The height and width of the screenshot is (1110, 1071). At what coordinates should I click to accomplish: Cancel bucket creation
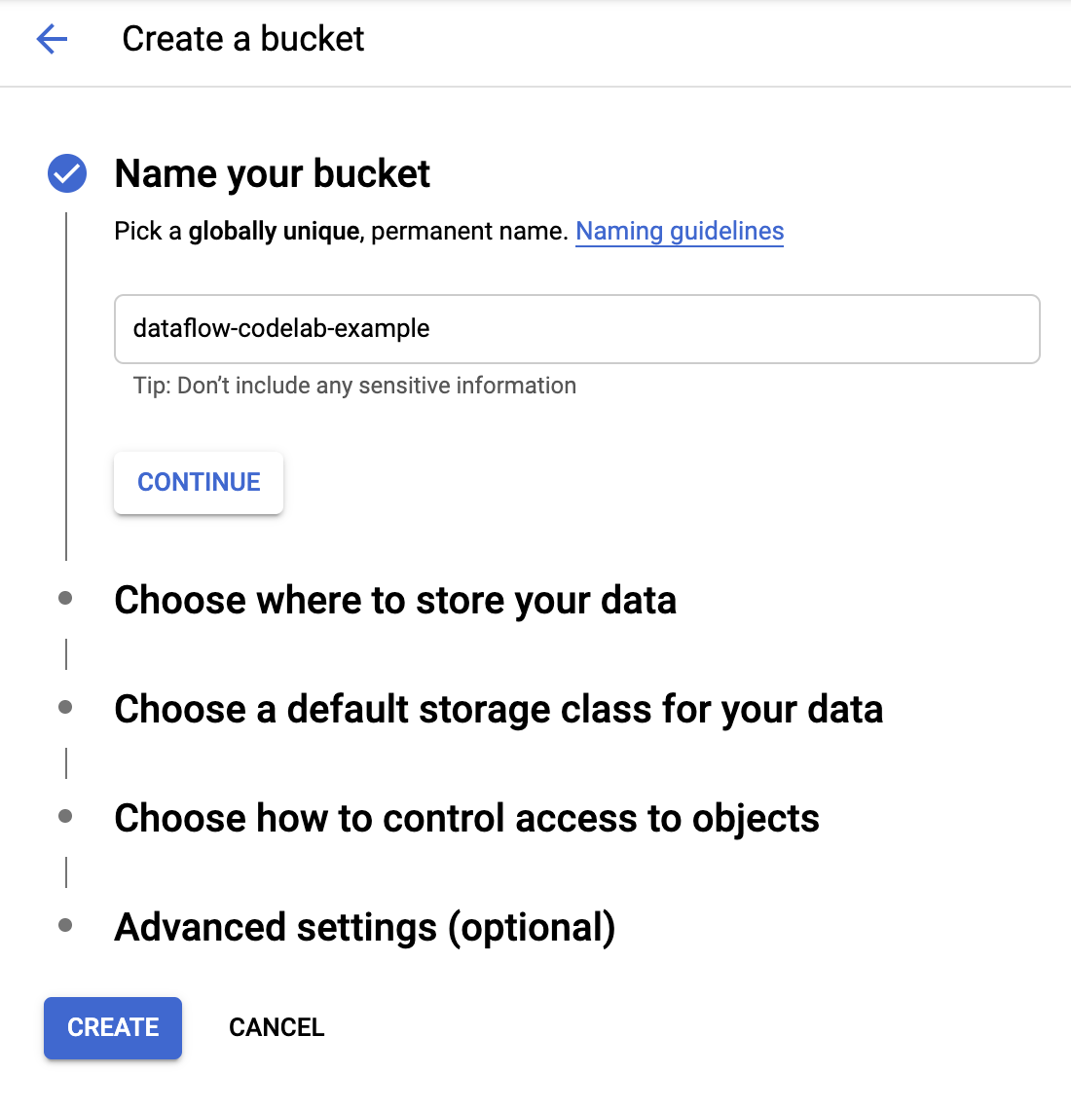pos(277,1027)
